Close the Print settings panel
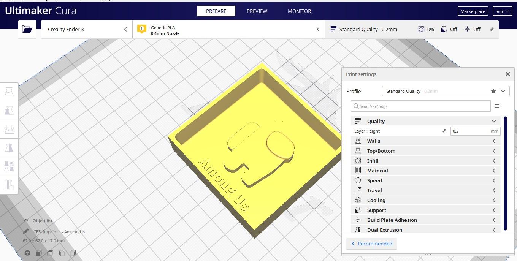Screen dimensions: 517x261 click(507, 74)
